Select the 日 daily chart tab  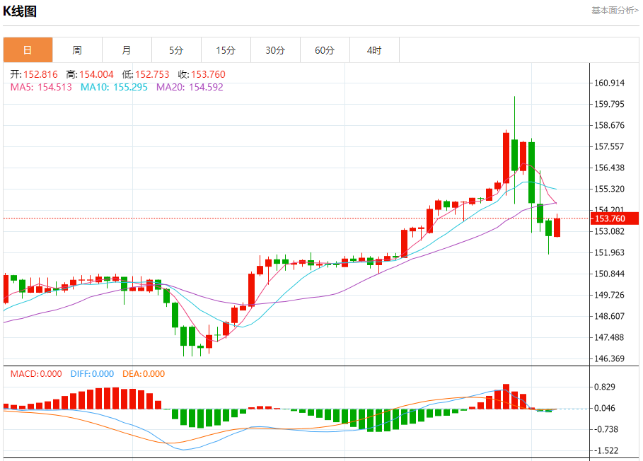28,50
